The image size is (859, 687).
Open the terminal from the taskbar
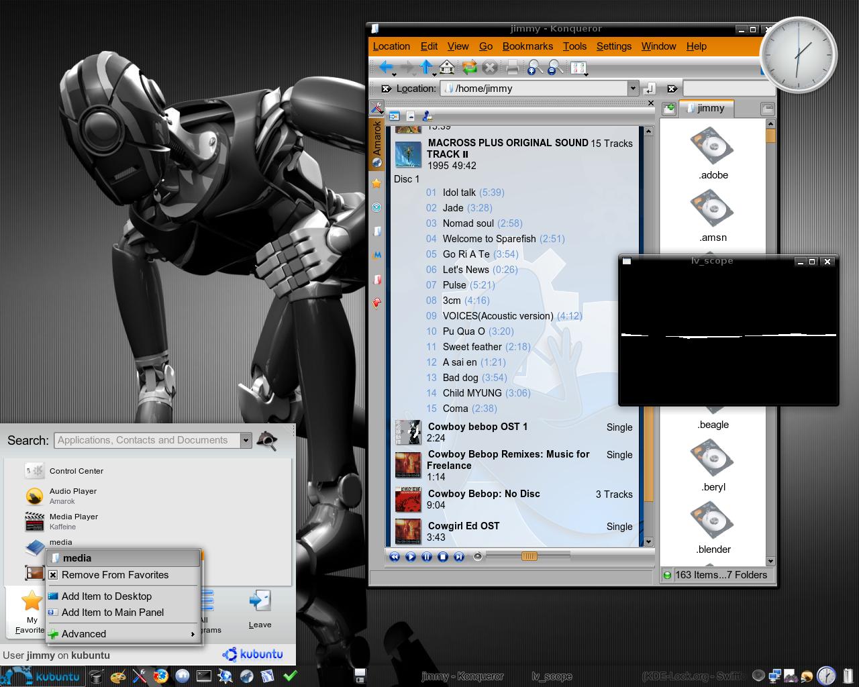(x=203, y=676)
